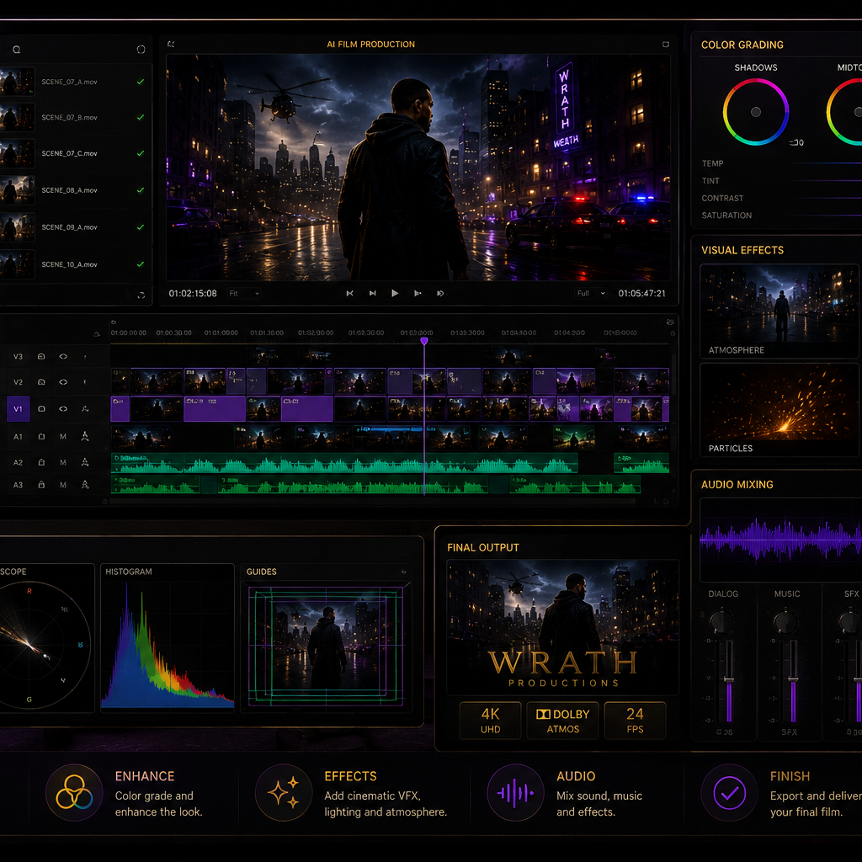This screenshot has height=862, width=862.
Task: Click the SCENE_09_A.mov file name
Action: click(x=69, y=227)
